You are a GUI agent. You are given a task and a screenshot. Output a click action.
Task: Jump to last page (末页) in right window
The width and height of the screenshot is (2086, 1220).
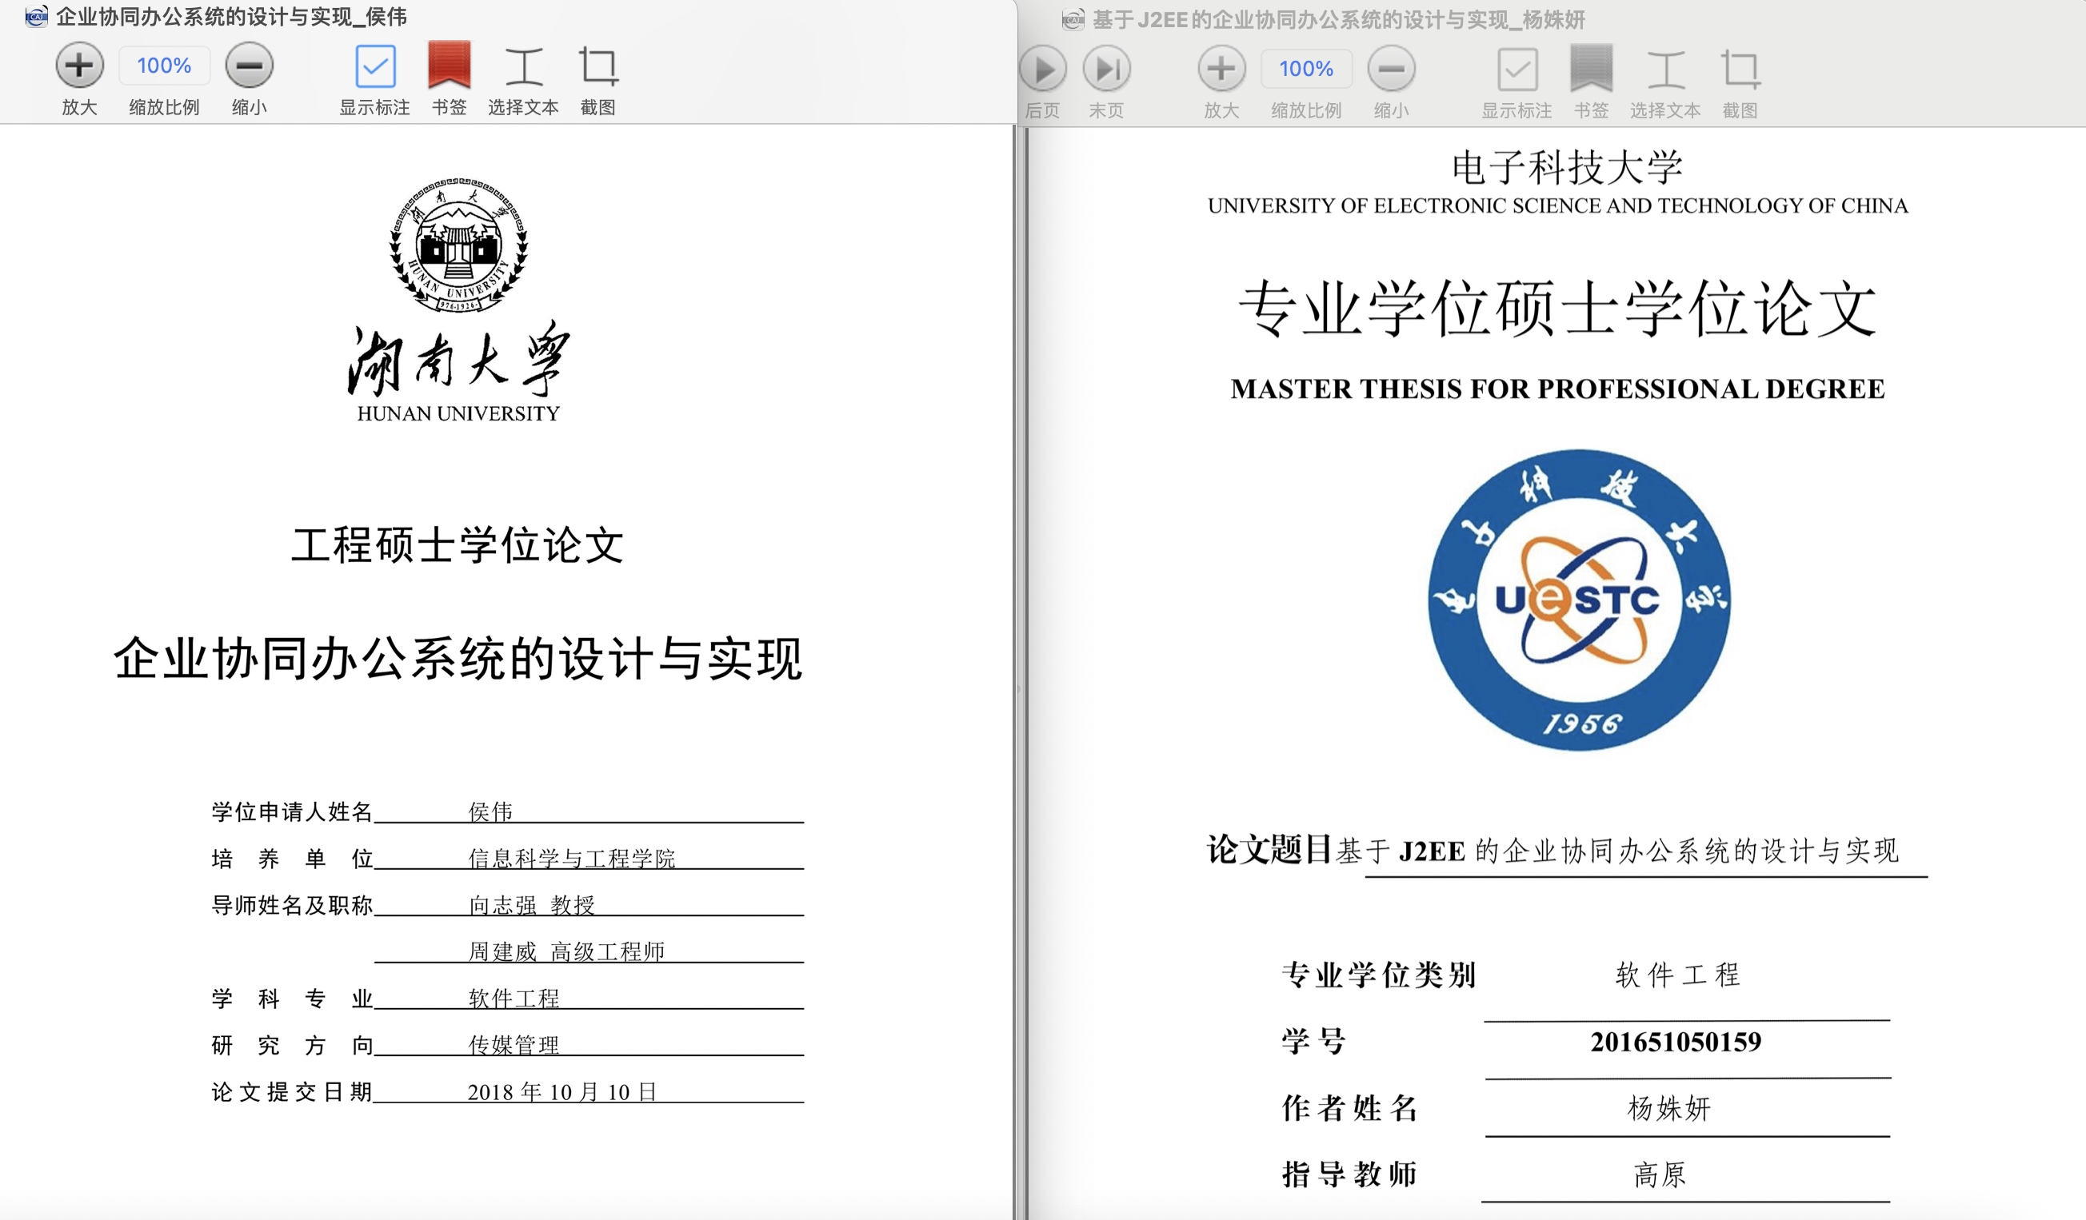[x=1107, y=70]
